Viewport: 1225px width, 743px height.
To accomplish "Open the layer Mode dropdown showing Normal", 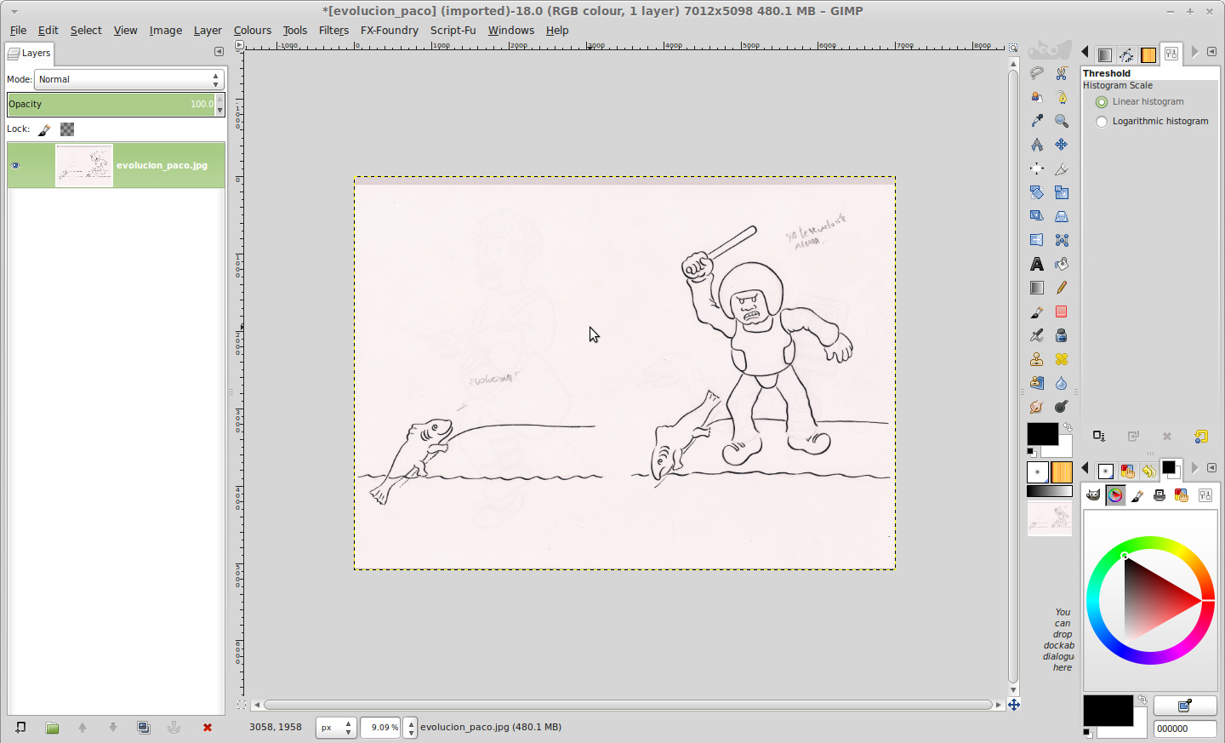I will pos(129,79).
